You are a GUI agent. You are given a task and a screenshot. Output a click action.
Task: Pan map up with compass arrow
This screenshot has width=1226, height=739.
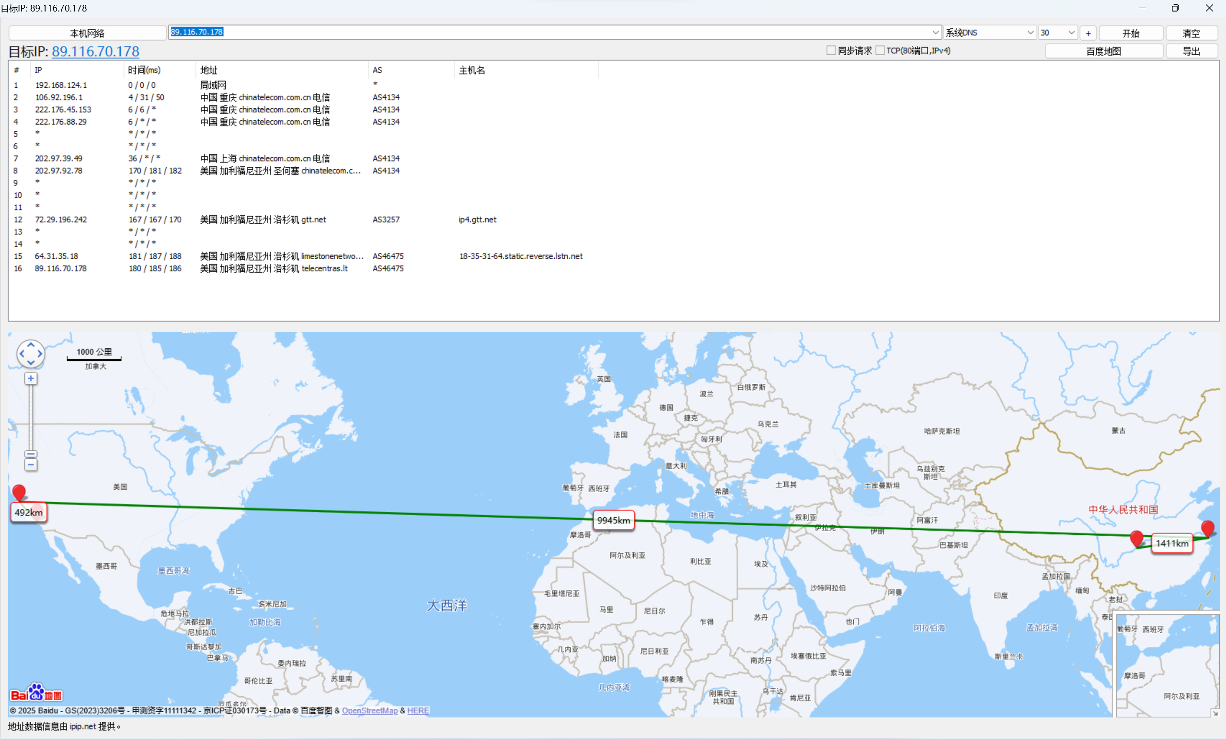(x=31, y=345)
